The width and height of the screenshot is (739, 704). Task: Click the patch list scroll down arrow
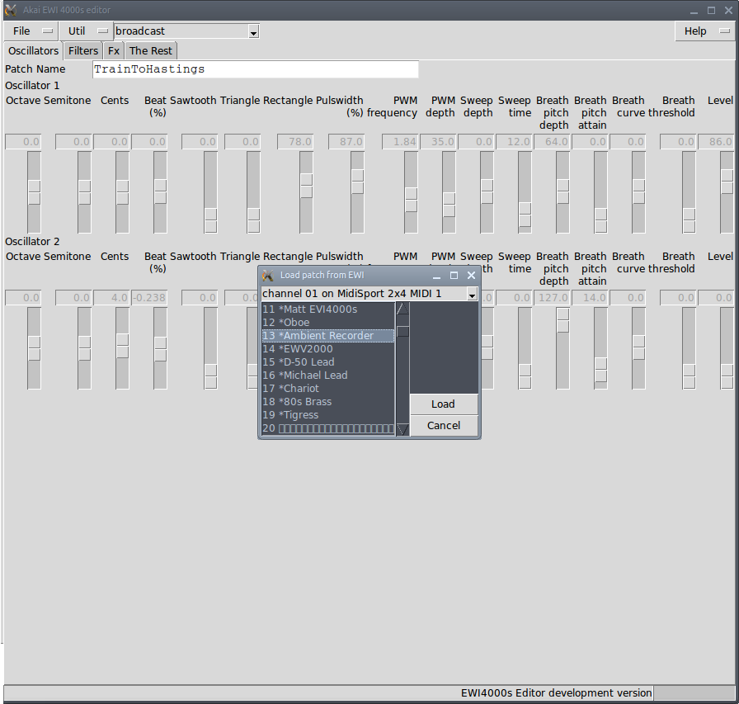coord(403,429)
